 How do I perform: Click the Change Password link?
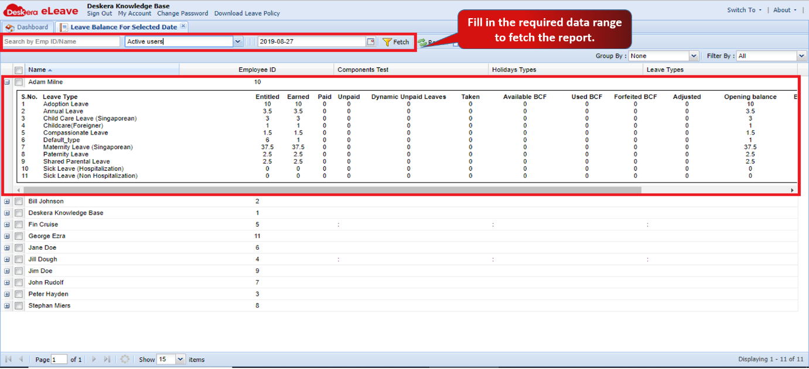(x=183, y=13)
